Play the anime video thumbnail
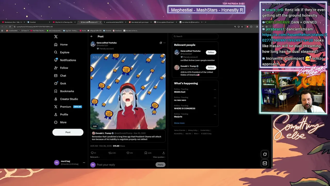 click(x=128, y=91)
